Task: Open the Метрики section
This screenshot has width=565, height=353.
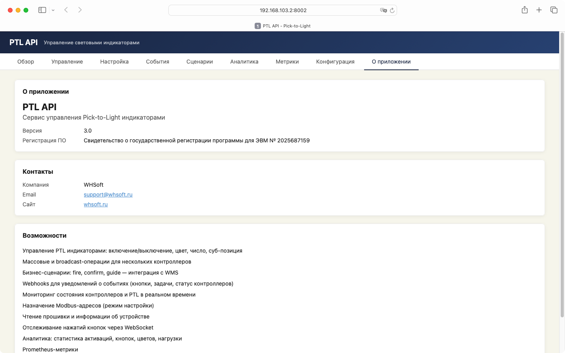Action: tap(287, 62)
